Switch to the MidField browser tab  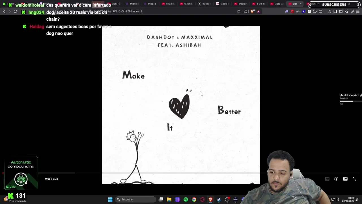tap(132, 4)
